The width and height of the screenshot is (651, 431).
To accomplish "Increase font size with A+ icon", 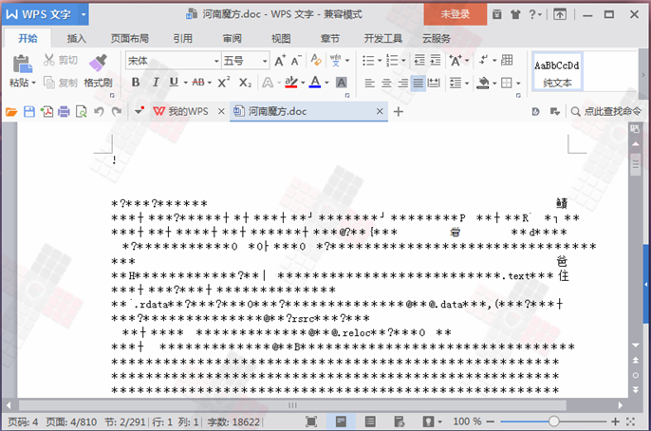I will (280, 61).
